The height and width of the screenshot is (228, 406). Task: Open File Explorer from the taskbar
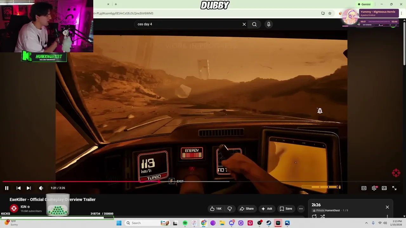[x=222, y=223]
